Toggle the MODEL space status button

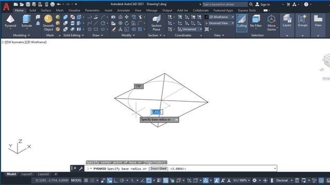coord(76,180)
